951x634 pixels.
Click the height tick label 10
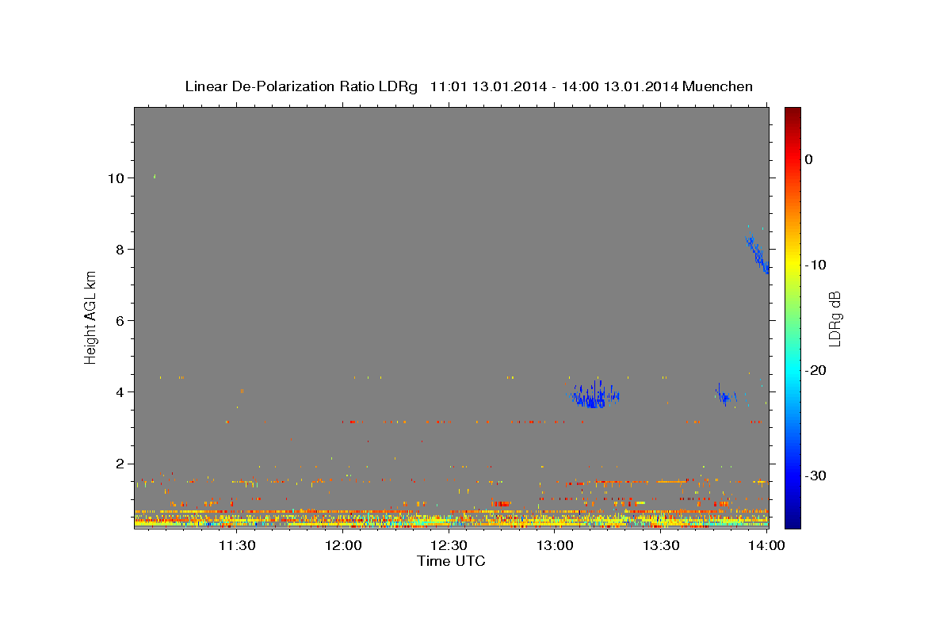click(116, 178)
